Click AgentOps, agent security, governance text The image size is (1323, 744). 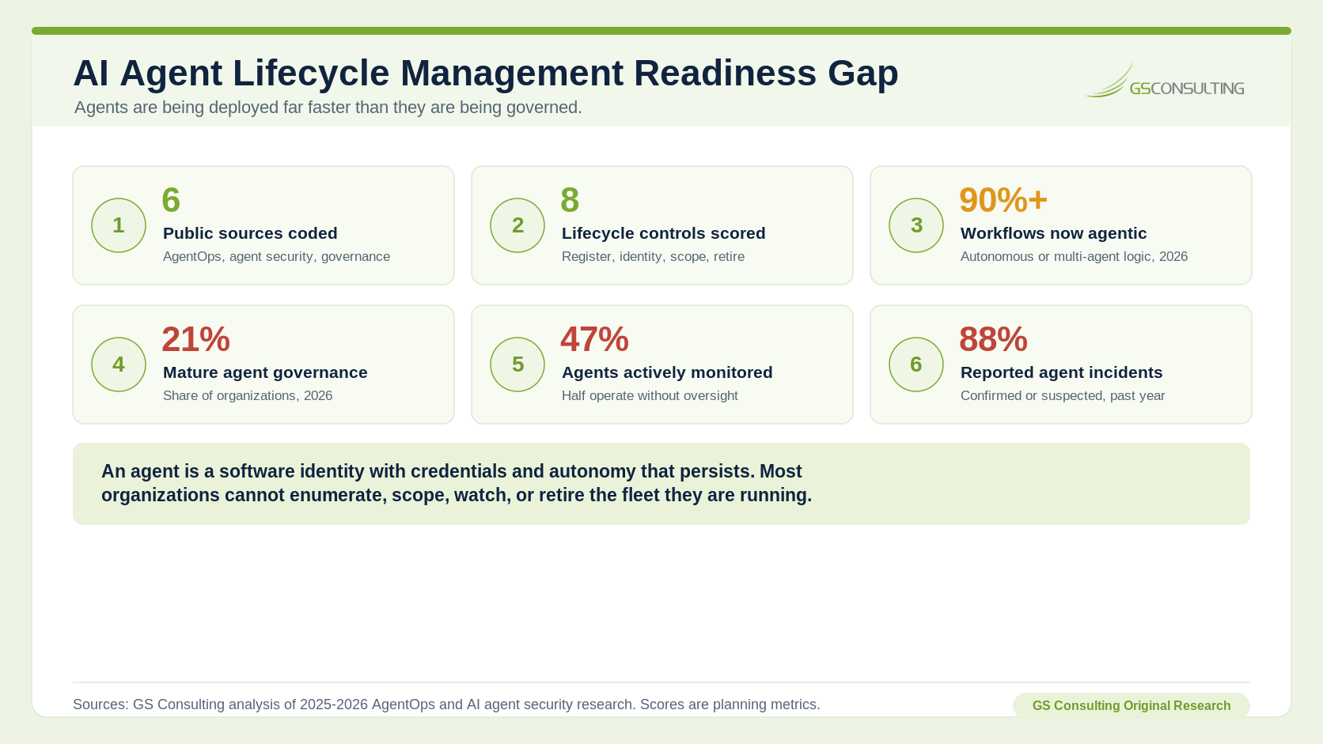click(x=276, y=257)
